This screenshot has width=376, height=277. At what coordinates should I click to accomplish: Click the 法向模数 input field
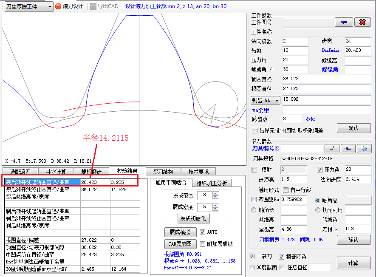click(x=295, y=41)
